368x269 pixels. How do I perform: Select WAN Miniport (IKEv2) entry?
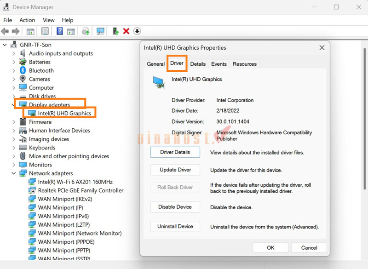(x=65, y=199)
